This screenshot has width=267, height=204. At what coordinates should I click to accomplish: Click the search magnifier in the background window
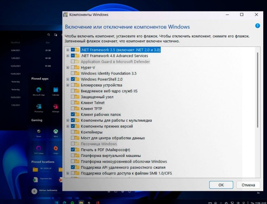click(x=49, y=35)
